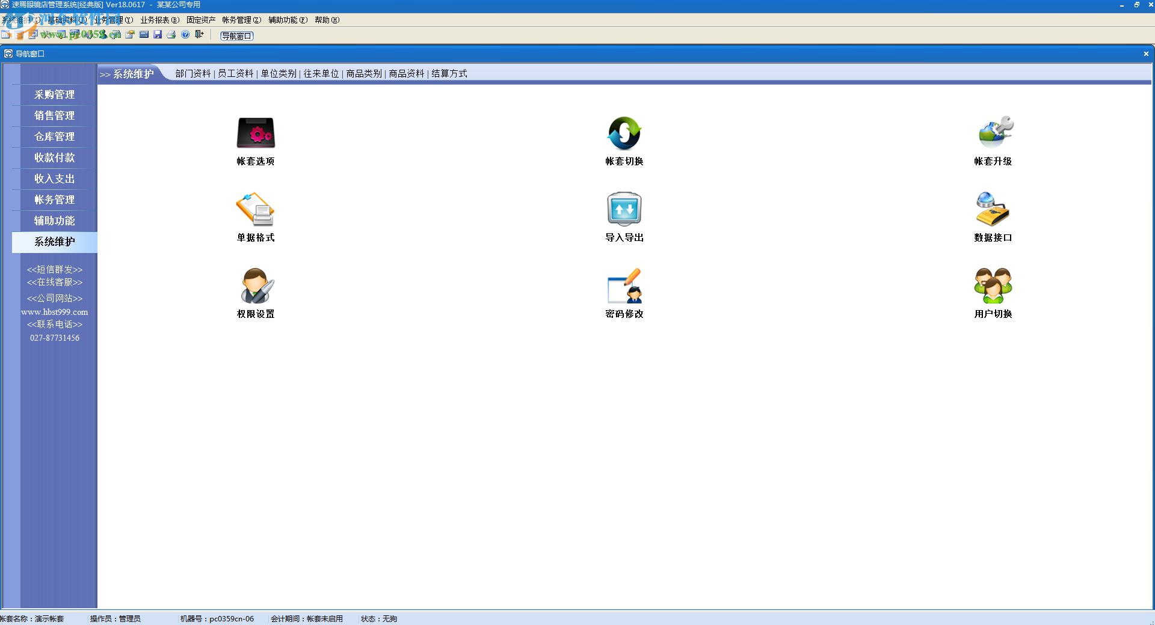Open the 部门资料 link in top bar
This screenshot has height=625, width=1155.
(193, 73)
